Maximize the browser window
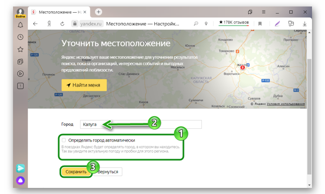This screenshot has width=325, height=194. 291,12
